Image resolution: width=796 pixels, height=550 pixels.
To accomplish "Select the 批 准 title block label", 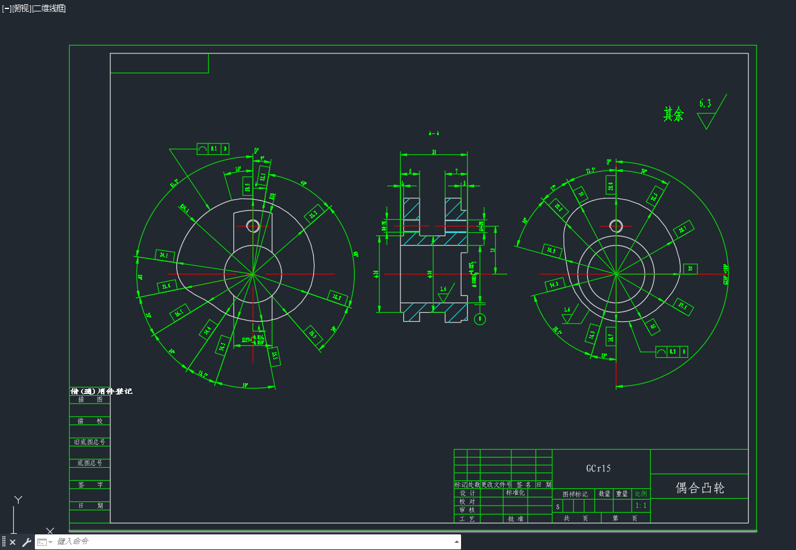I will tap(516, 519).
